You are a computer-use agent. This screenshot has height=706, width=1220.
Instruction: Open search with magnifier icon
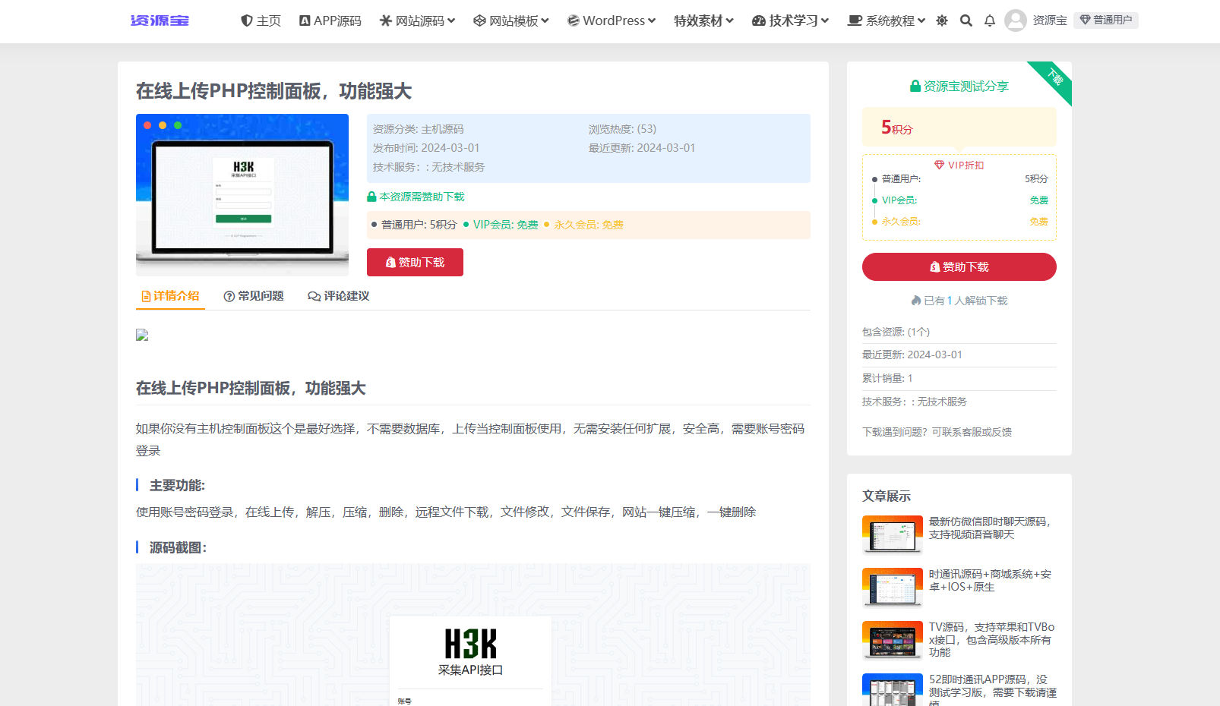point(966,20)
